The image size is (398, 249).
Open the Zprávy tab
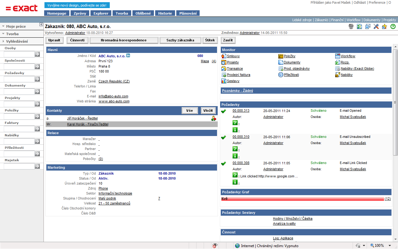(80, 13)
